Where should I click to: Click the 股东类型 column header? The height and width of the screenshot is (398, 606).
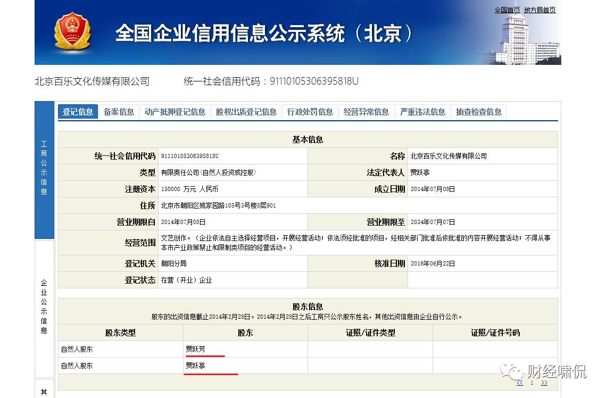tap(121, 333)
